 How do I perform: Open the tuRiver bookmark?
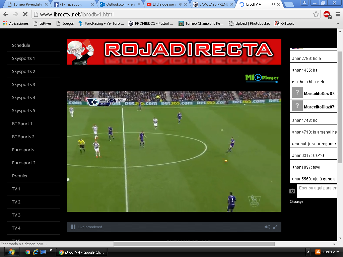[x=43, y=23]
